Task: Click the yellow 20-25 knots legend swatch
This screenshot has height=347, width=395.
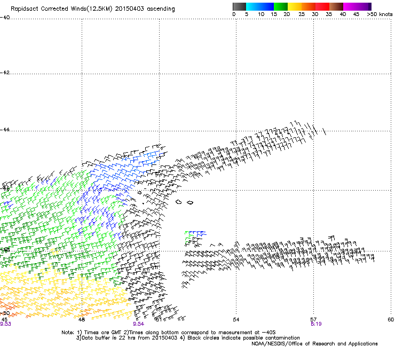Action: (x=295, y=6)
